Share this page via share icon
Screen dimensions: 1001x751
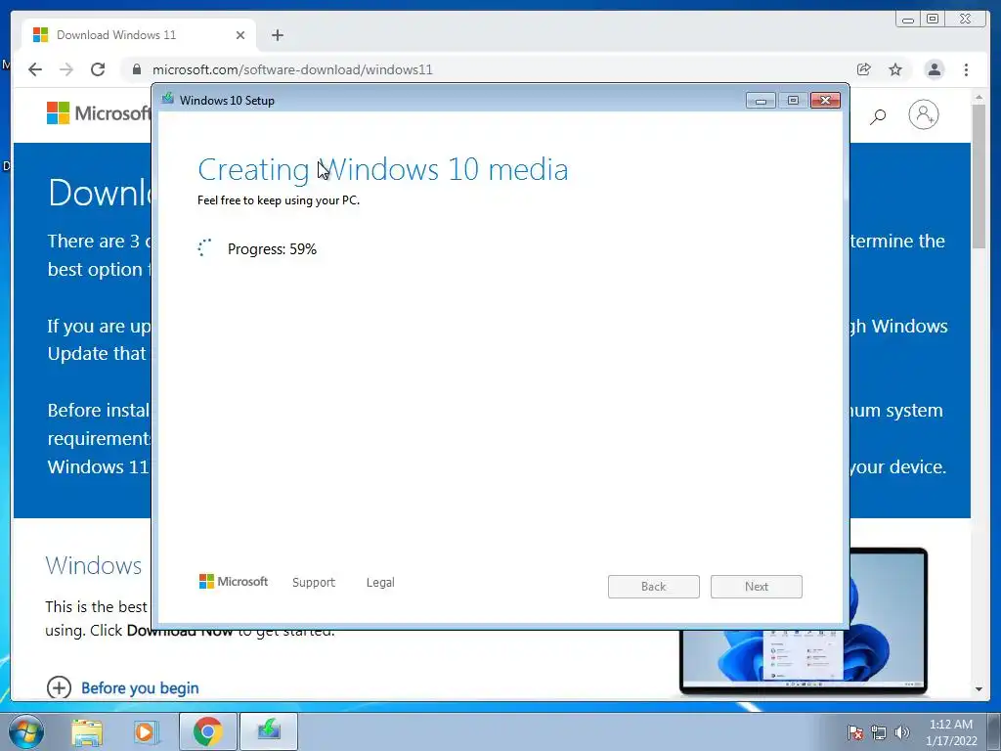864,69
